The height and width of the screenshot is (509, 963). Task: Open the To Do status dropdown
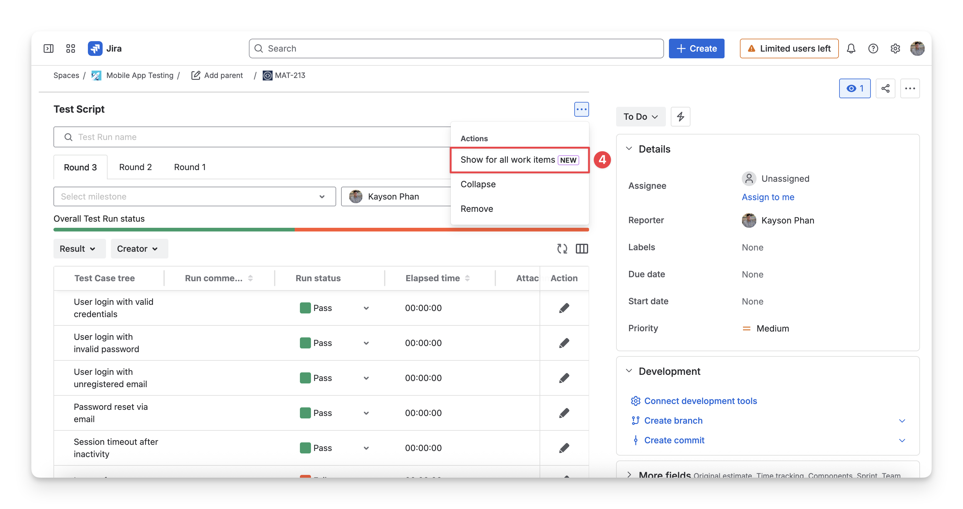pyautogui.click(x=640, y=117)
